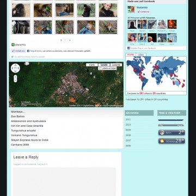Screen dimensions: 196x196
Task: Click the Facebook logo beside the Registrieren text
Action: [28, 51]
